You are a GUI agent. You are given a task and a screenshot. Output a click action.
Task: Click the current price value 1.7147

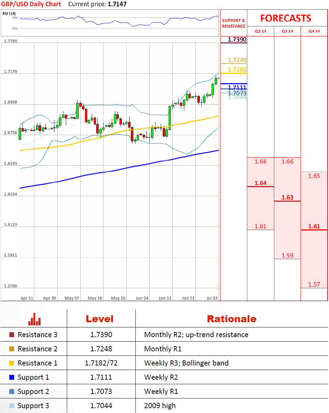point(117,4)
